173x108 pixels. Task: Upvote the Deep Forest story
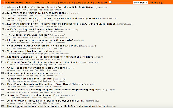point(6,85)
